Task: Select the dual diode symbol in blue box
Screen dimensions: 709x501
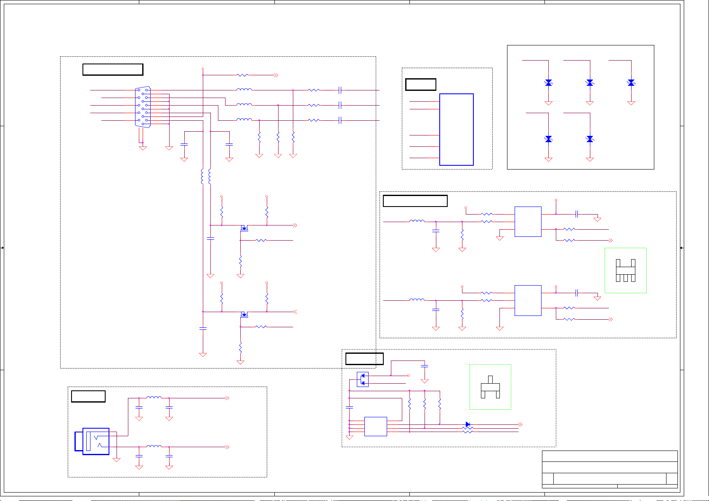Action: [x=363, y=379]
